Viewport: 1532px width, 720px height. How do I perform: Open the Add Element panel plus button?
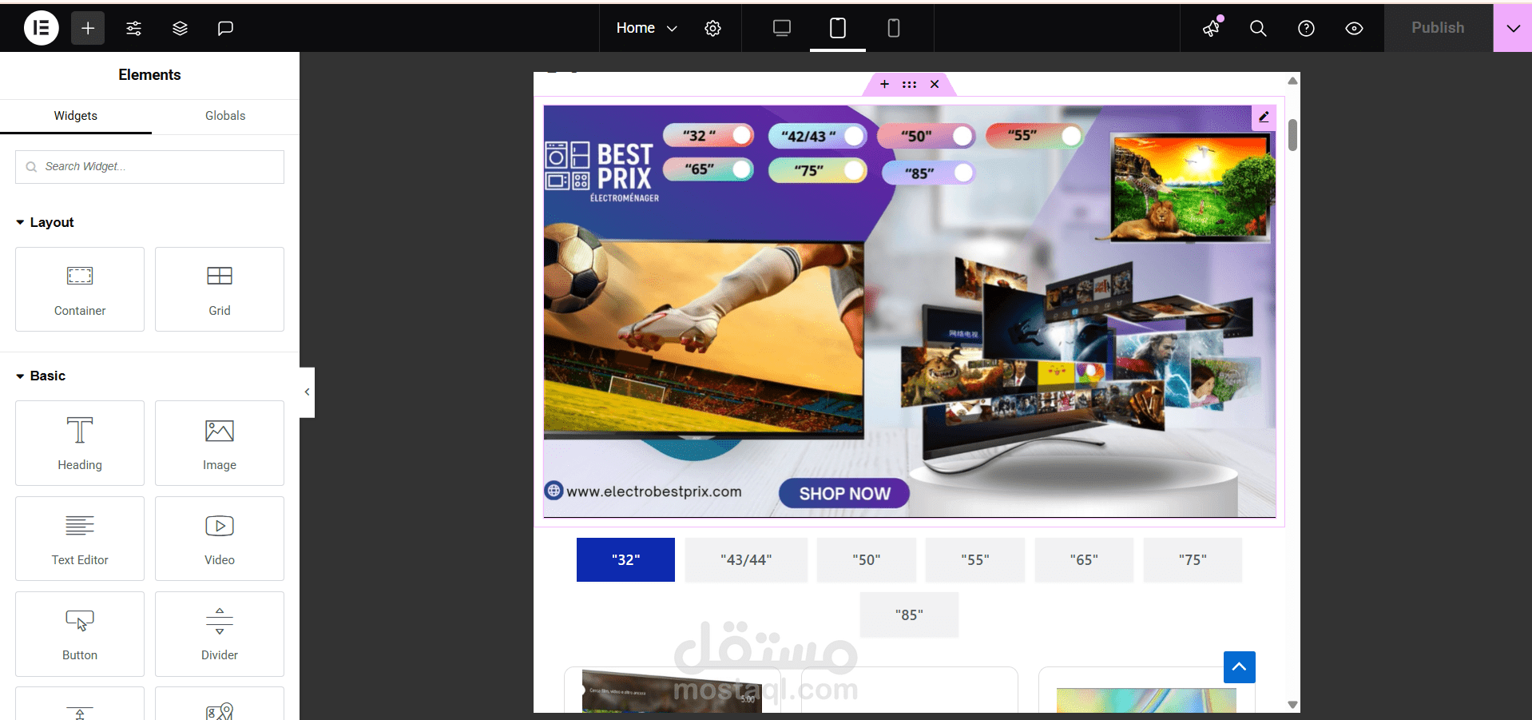click(x=88, y=28)
